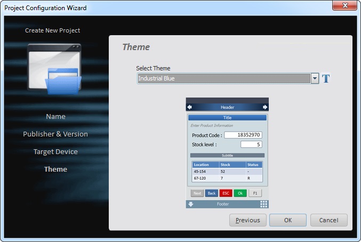Click the red ESC button in preview
Viewport: 361px width, 242px height.
226,193
